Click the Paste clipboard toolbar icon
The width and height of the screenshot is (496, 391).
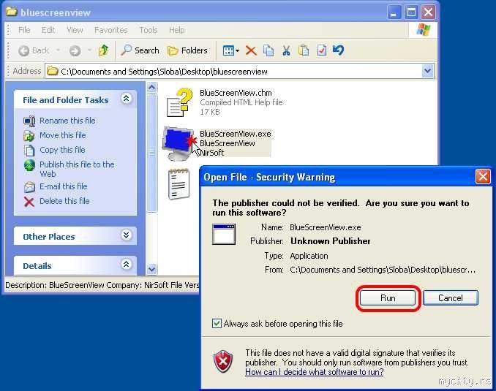[304, 50]
